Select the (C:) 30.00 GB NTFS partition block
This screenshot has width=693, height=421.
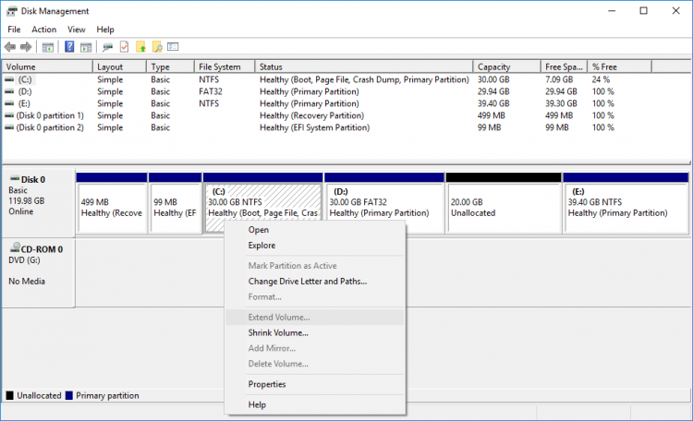(263, 202)
